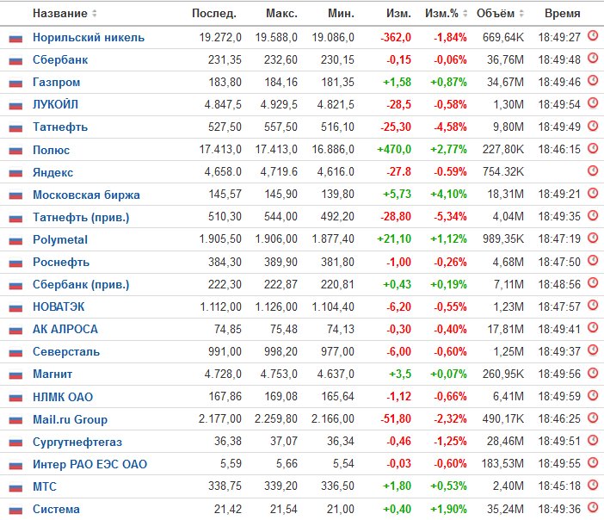Screen dimensions: 604x520
Task: Click the clock icon in Система row
Action: click(x=593, y=508)
